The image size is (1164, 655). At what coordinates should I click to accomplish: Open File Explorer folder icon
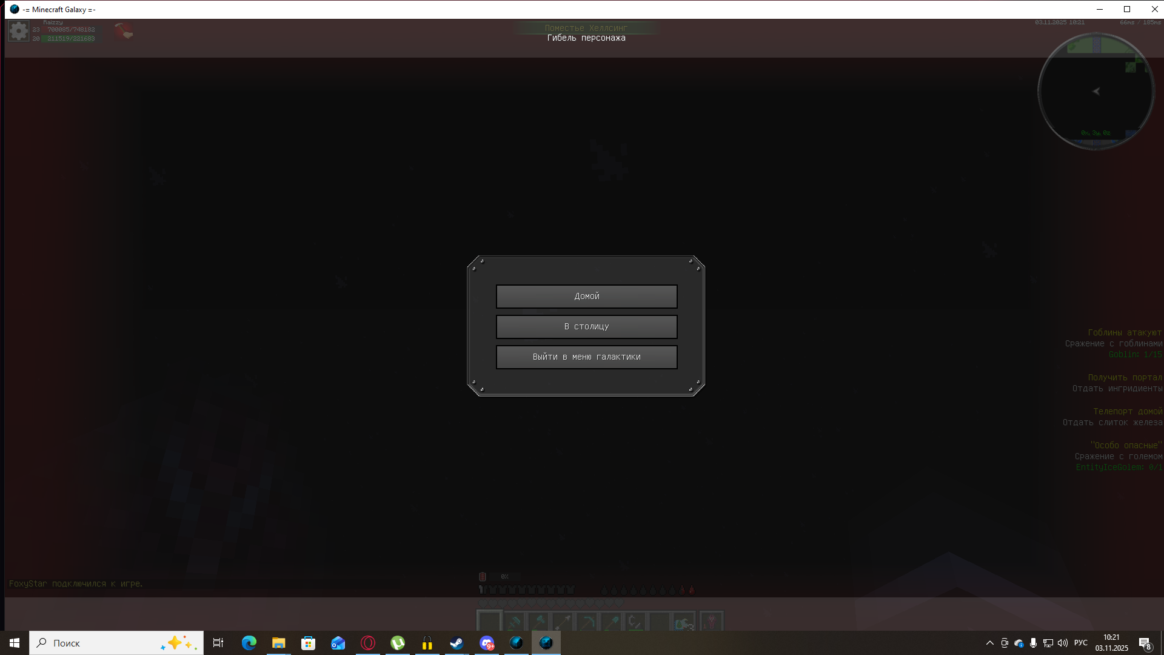pyautogui.click(x=278, y=643)
